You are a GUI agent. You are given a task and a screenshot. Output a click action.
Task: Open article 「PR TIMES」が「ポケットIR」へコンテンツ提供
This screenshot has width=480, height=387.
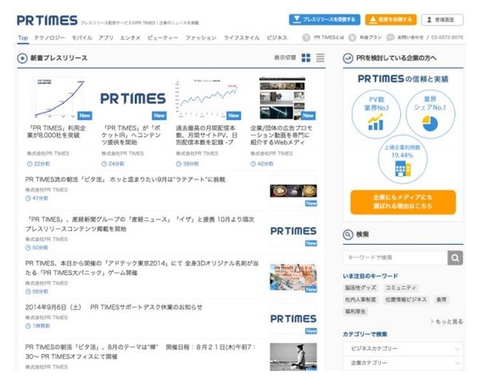tap(131, 135)
